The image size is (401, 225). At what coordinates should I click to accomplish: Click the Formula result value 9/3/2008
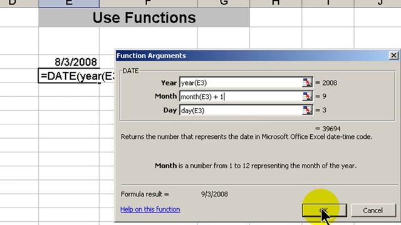click(214, 194)
